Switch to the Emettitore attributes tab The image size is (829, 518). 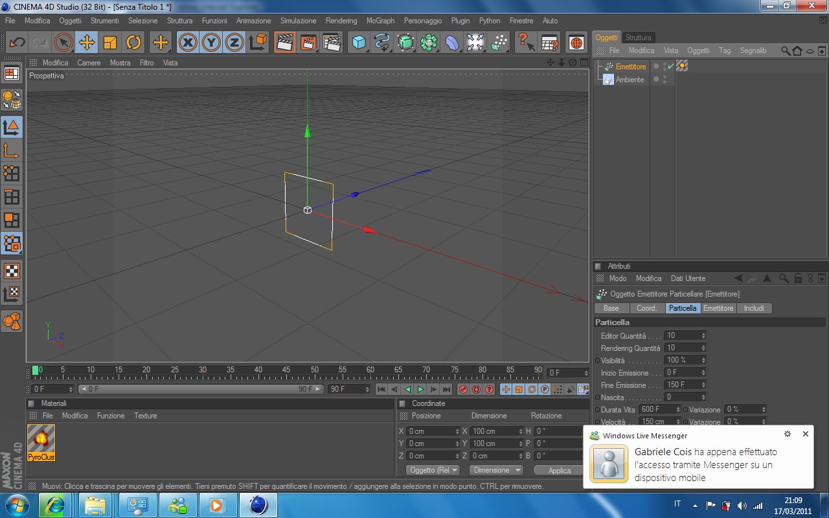(x=718, y=308)
